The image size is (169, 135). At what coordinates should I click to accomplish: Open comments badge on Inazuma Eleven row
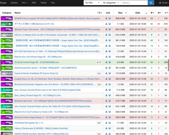[x=99, y=73]
